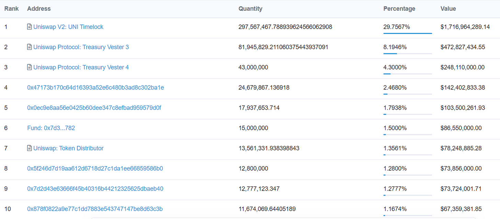This screenshot has height=219, width=500.
Task: Select value $86,550,000.00
Action: coord(461,128)
